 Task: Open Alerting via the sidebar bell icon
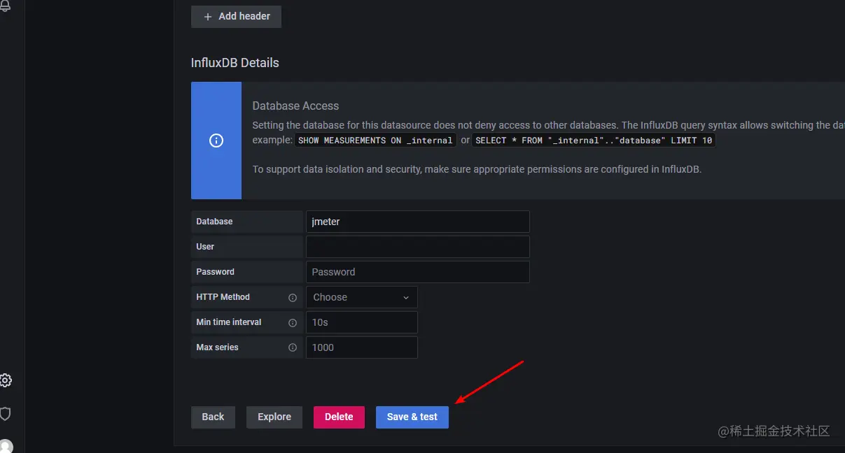coord(5,4)
